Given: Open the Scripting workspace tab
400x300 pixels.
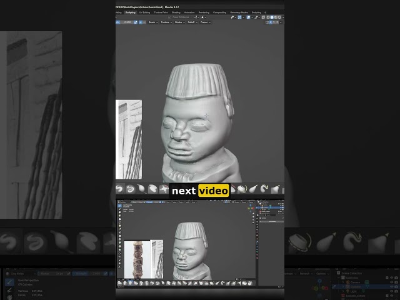Looking at the screenshot, I should coord(256,12).
